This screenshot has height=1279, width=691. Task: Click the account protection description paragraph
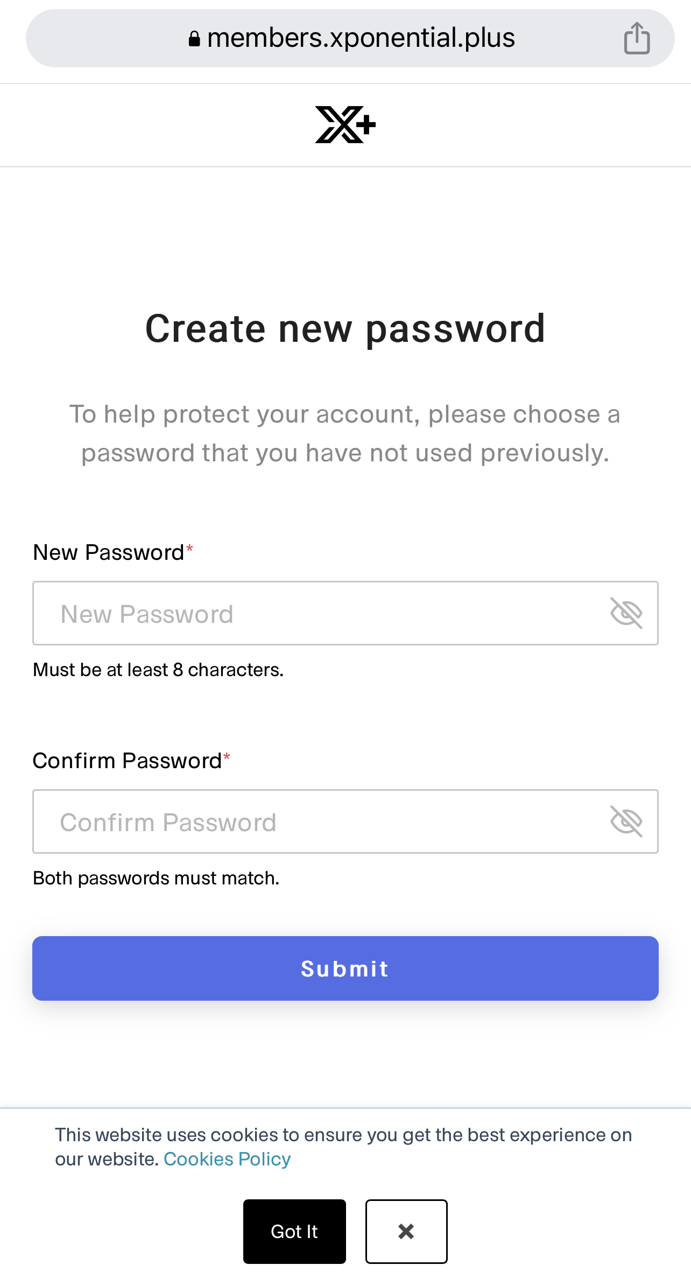point(345,433)
